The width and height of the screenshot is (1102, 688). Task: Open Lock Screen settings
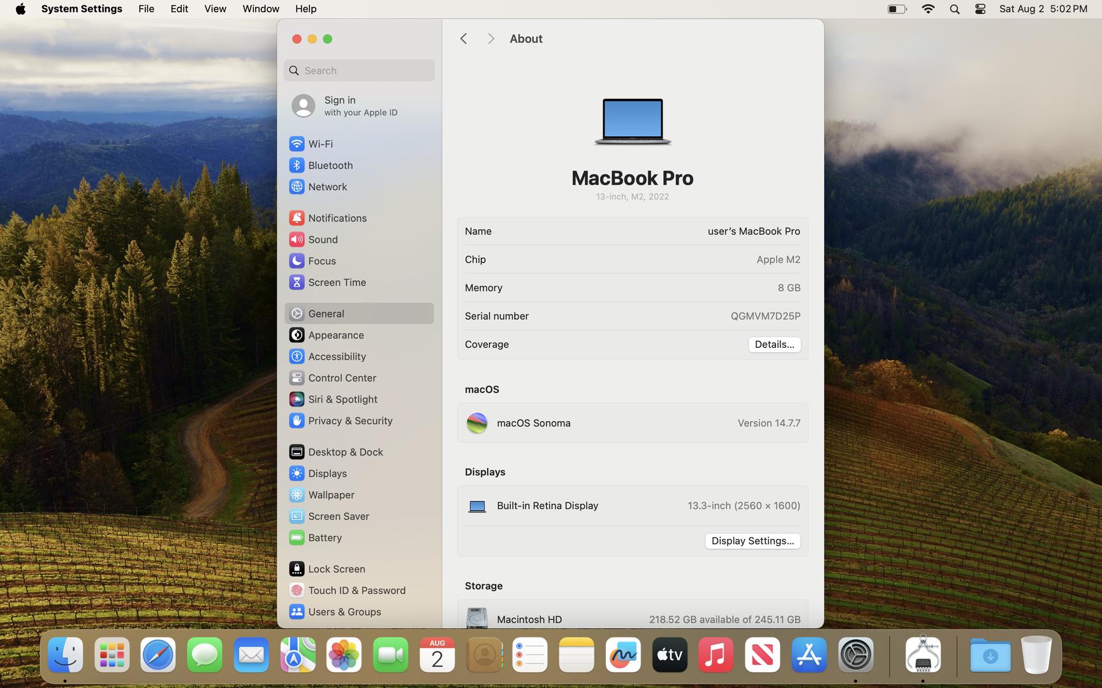point(359,569)
